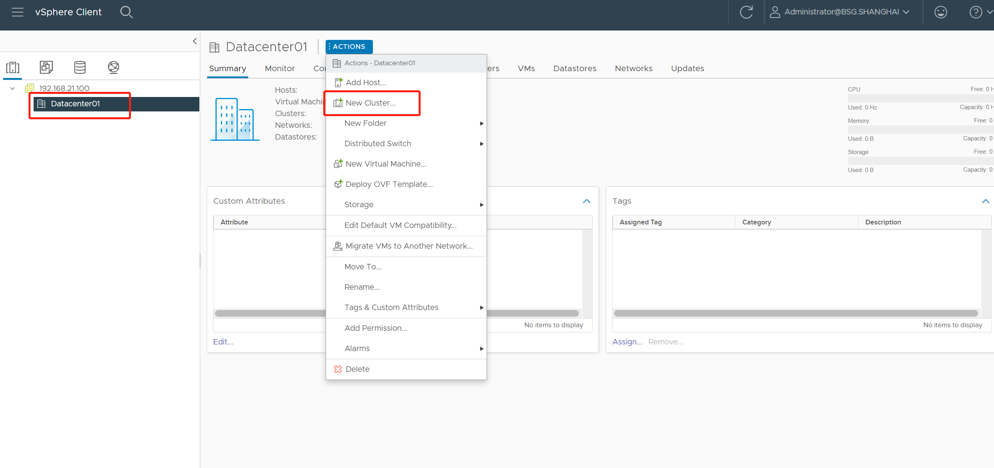Image resolution: width=994 pixels, height=468 pixels.
Task: Click the Memory usage bar
Action: 921,129
